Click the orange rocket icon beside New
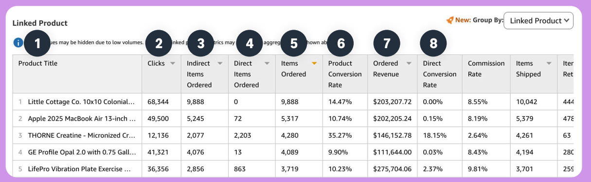The image size is (591, 182). pos(450,20)
